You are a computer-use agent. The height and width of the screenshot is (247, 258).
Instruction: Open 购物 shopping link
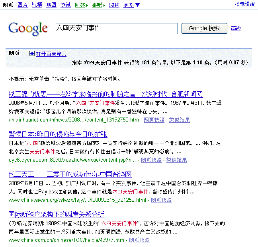coord(114,5)
